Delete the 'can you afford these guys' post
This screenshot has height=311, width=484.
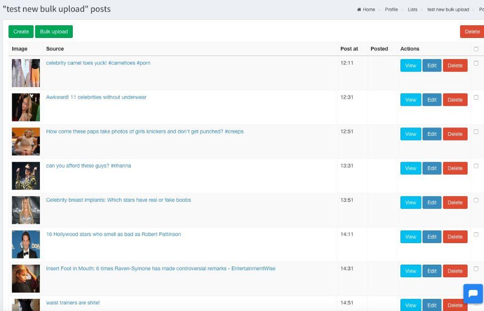(455, 168)
